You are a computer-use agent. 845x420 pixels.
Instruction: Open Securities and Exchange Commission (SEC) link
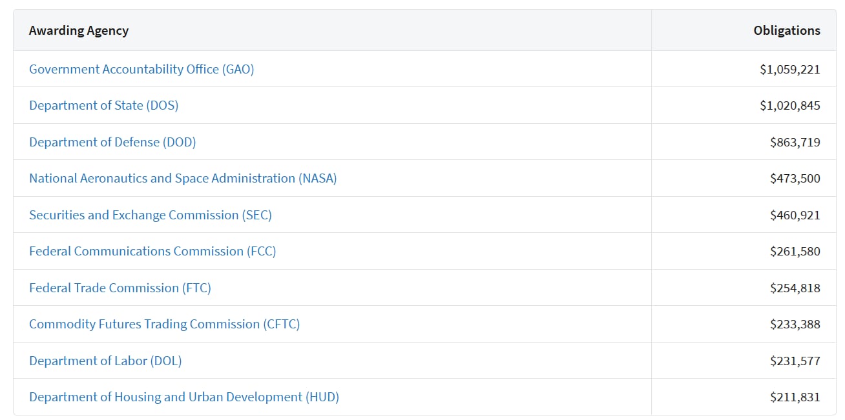[x=151, y=215]
